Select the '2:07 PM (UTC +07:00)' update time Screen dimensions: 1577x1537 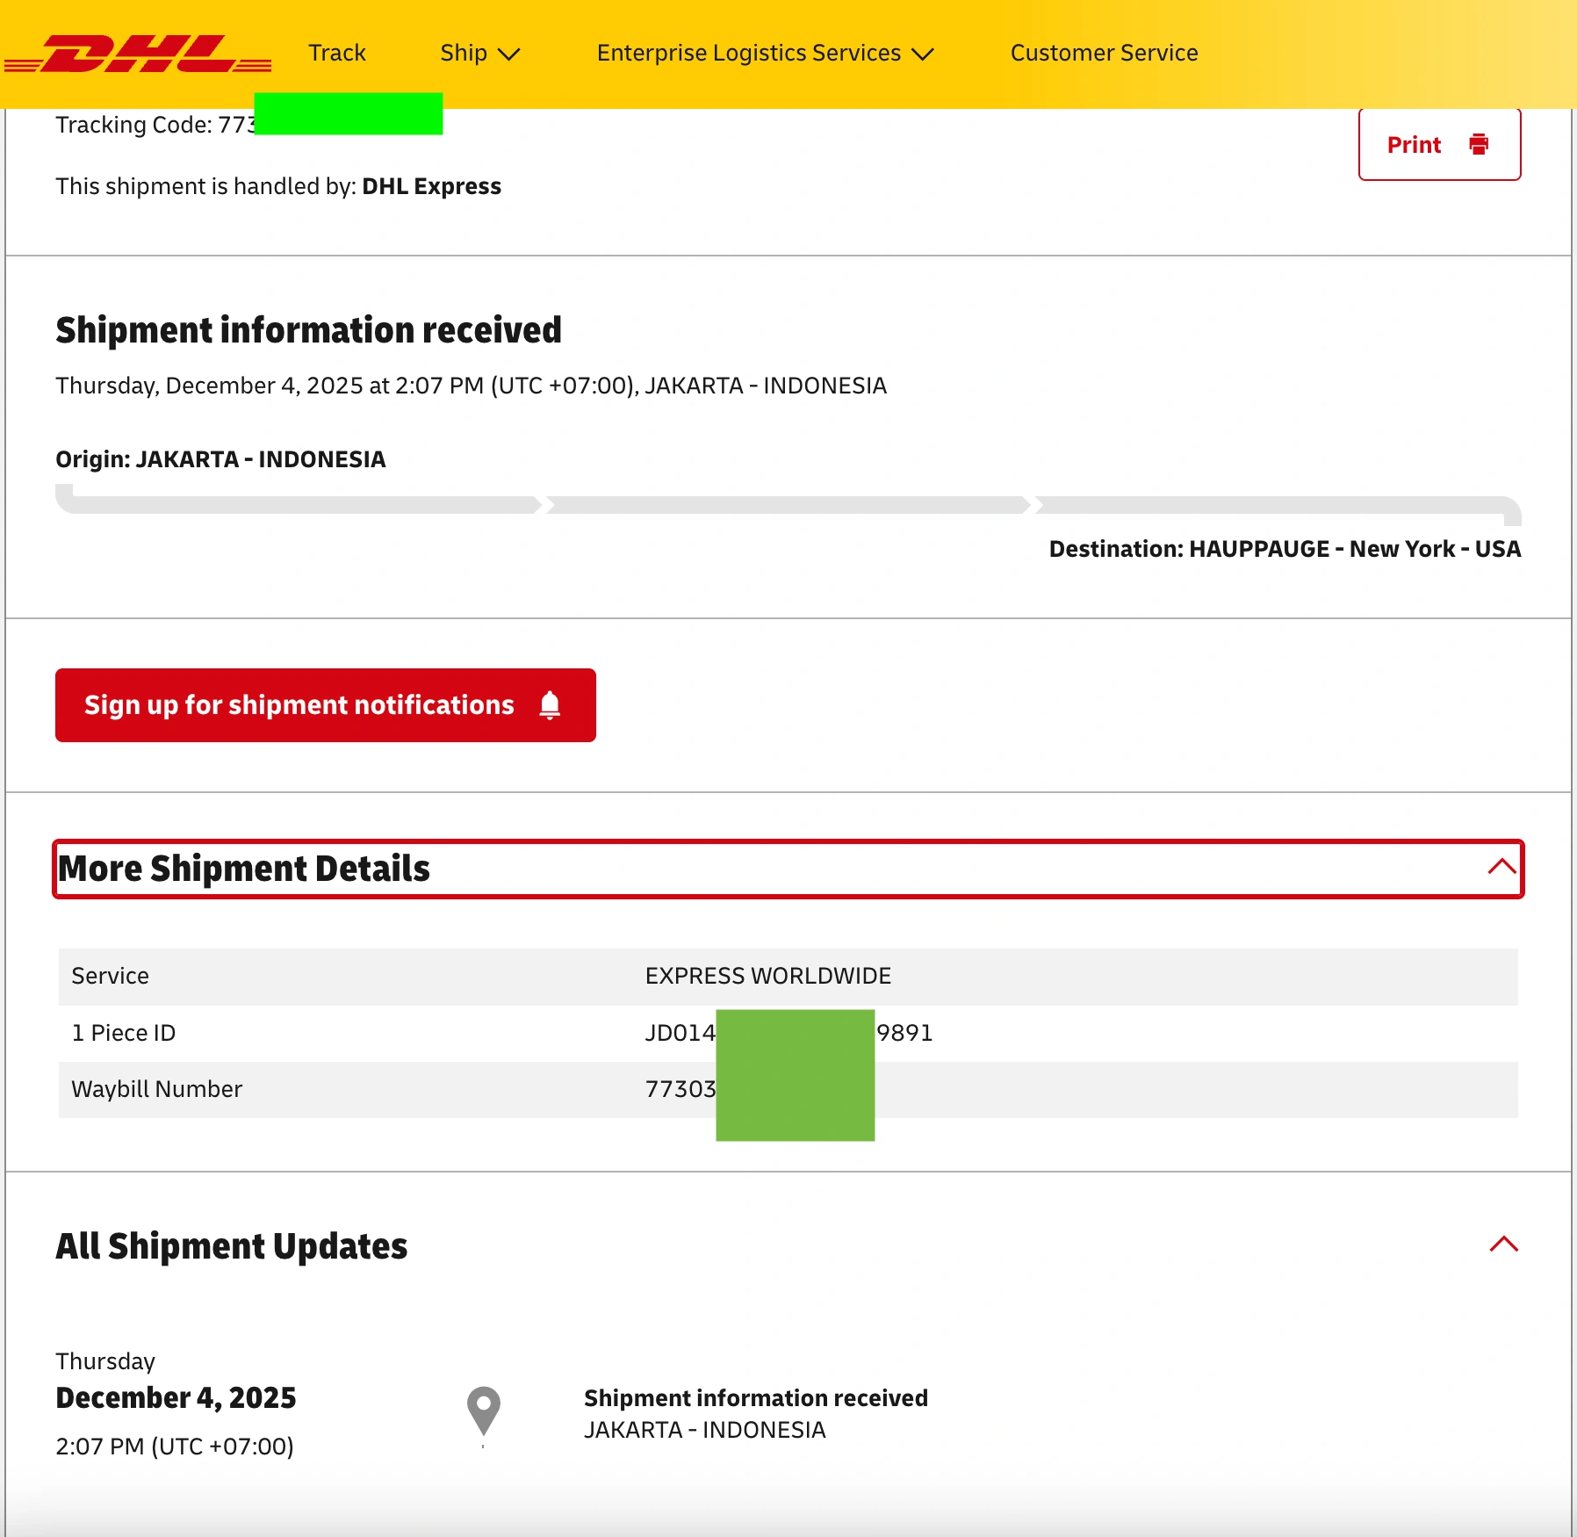[175, 1446]
